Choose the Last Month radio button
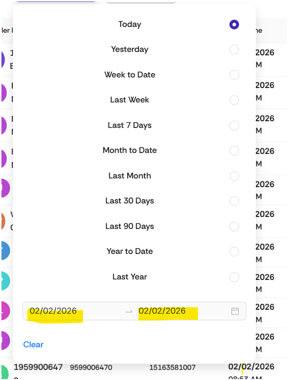This screenshot has width=288, height=380. pos(234,176)
